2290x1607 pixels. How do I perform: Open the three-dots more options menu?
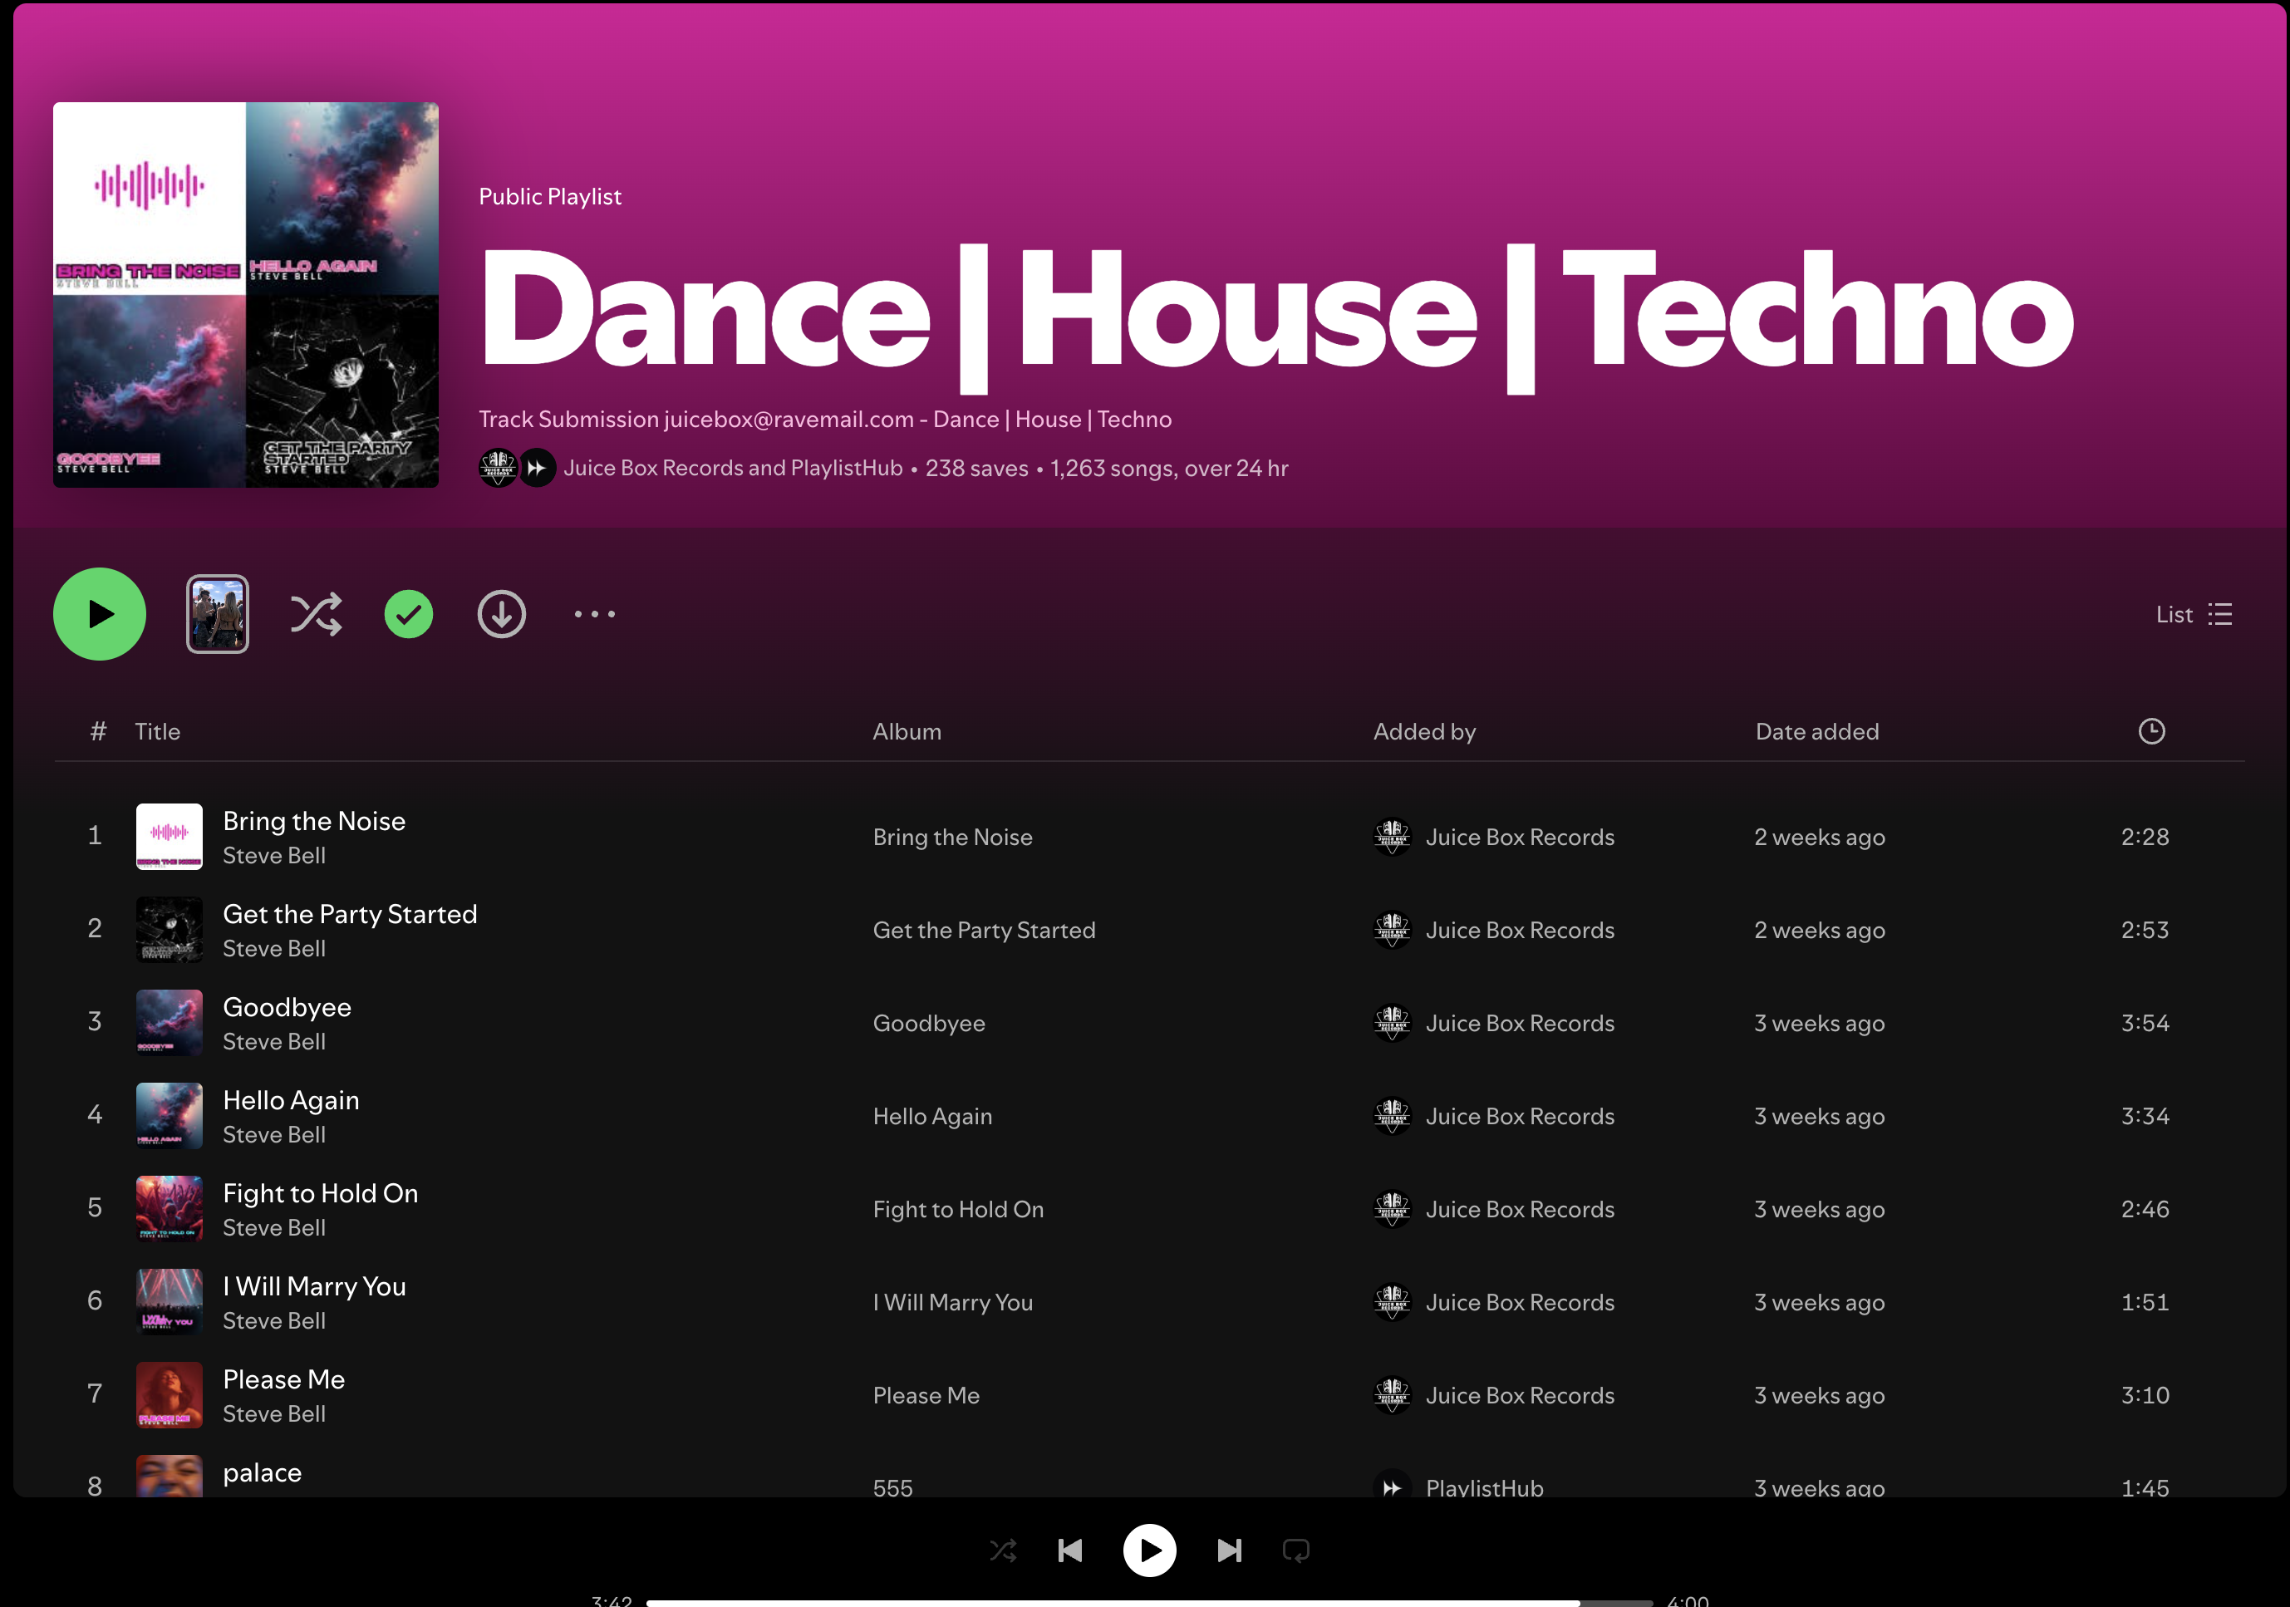click(594, 613)
